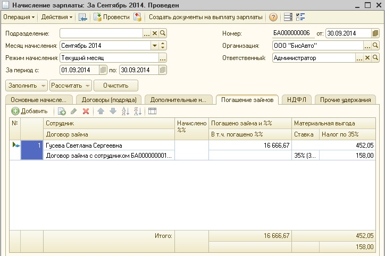Image resolution: width=385 pixels, height=256 pixels.
Task: Select employee Гусева Светлана Сергеевна cell
Action: point(109,146)
